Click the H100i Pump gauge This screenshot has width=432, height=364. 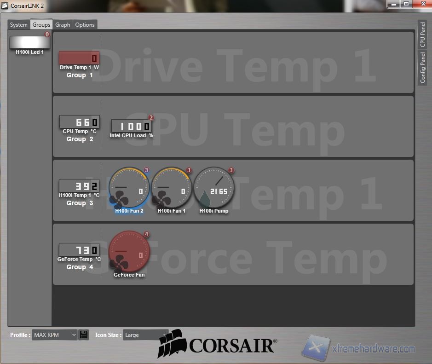[214, 187]
